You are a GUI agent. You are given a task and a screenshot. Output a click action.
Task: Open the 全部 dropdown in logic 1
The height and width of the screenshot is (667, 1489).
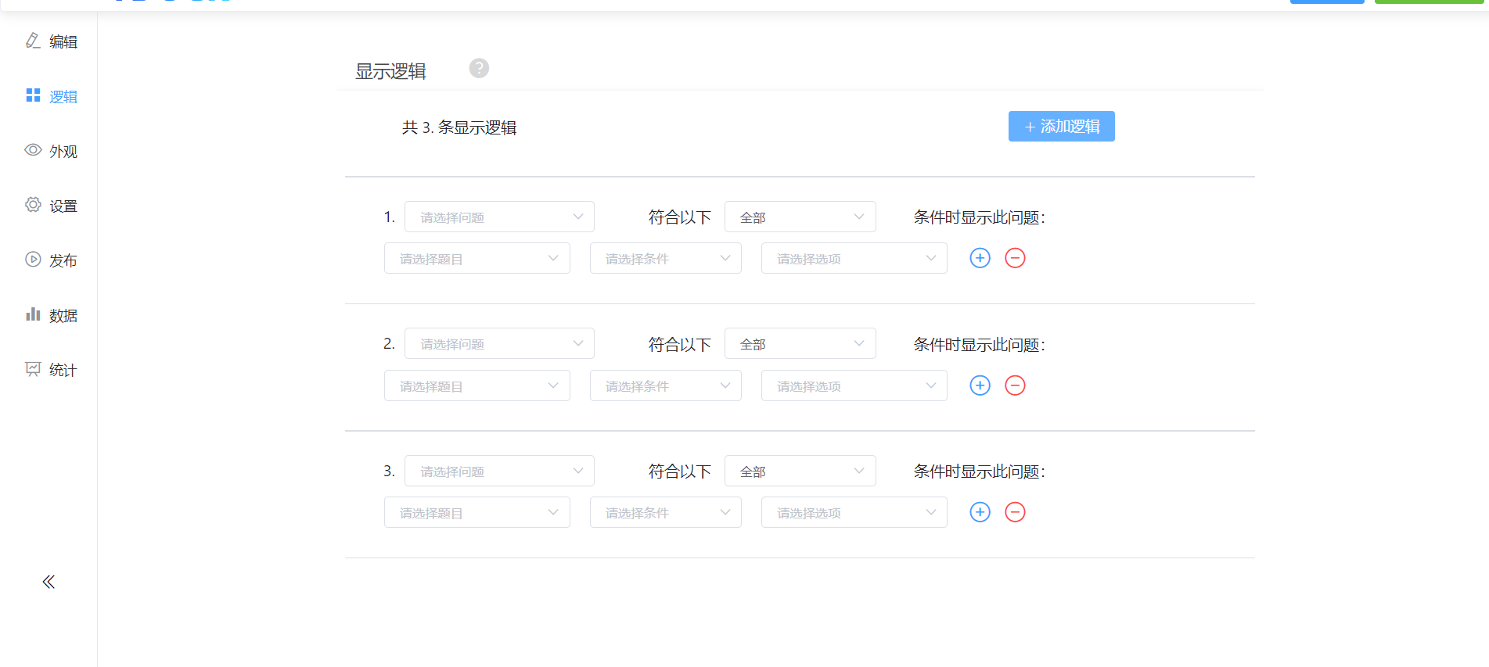coord(800,217)
